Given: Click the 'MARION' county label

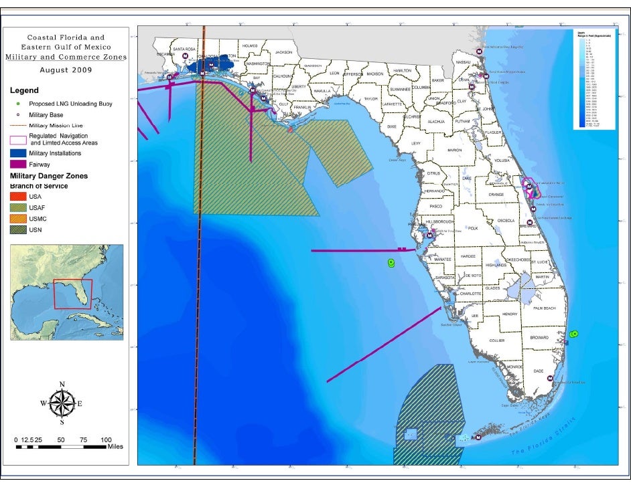Looking at the screenshot, I should click(x=455, y=150).
